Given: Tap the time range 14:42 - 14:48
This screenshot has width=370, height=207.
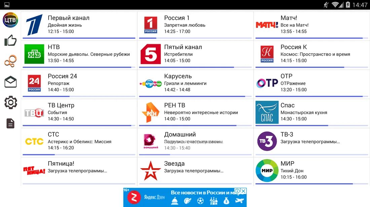Looking at the screenshot, I should pyautogui.click(x=177, y=89).
